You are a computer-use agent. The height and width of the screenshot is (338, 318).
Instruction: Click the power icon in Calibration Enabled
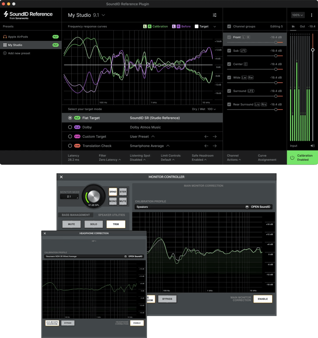(292, 158)
